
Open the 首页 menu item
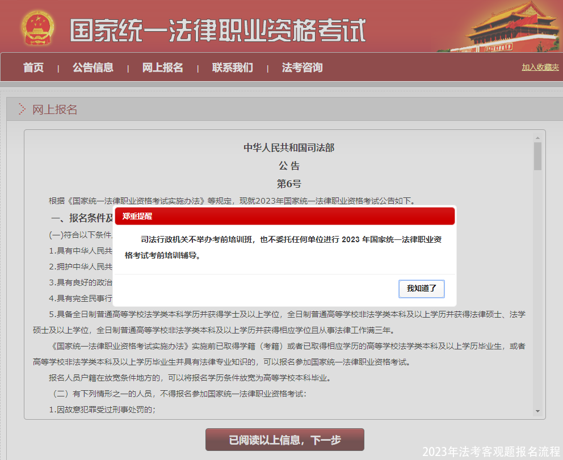coord(33,67)
